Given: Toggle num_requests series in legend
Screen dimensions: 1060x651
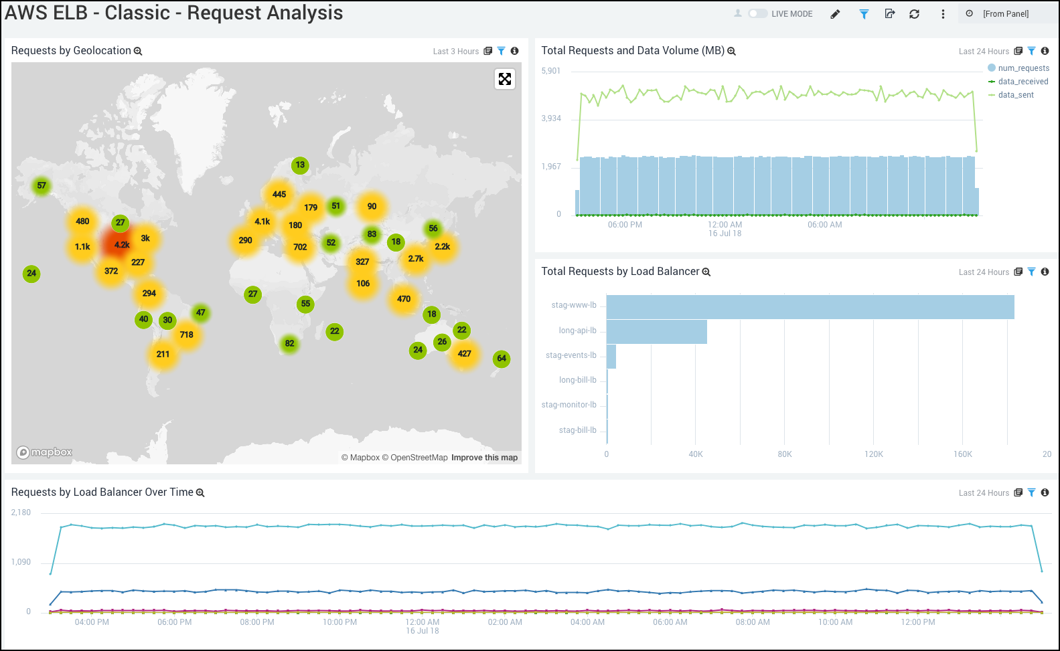Looking at the screenshot, I should point(1023,68).
